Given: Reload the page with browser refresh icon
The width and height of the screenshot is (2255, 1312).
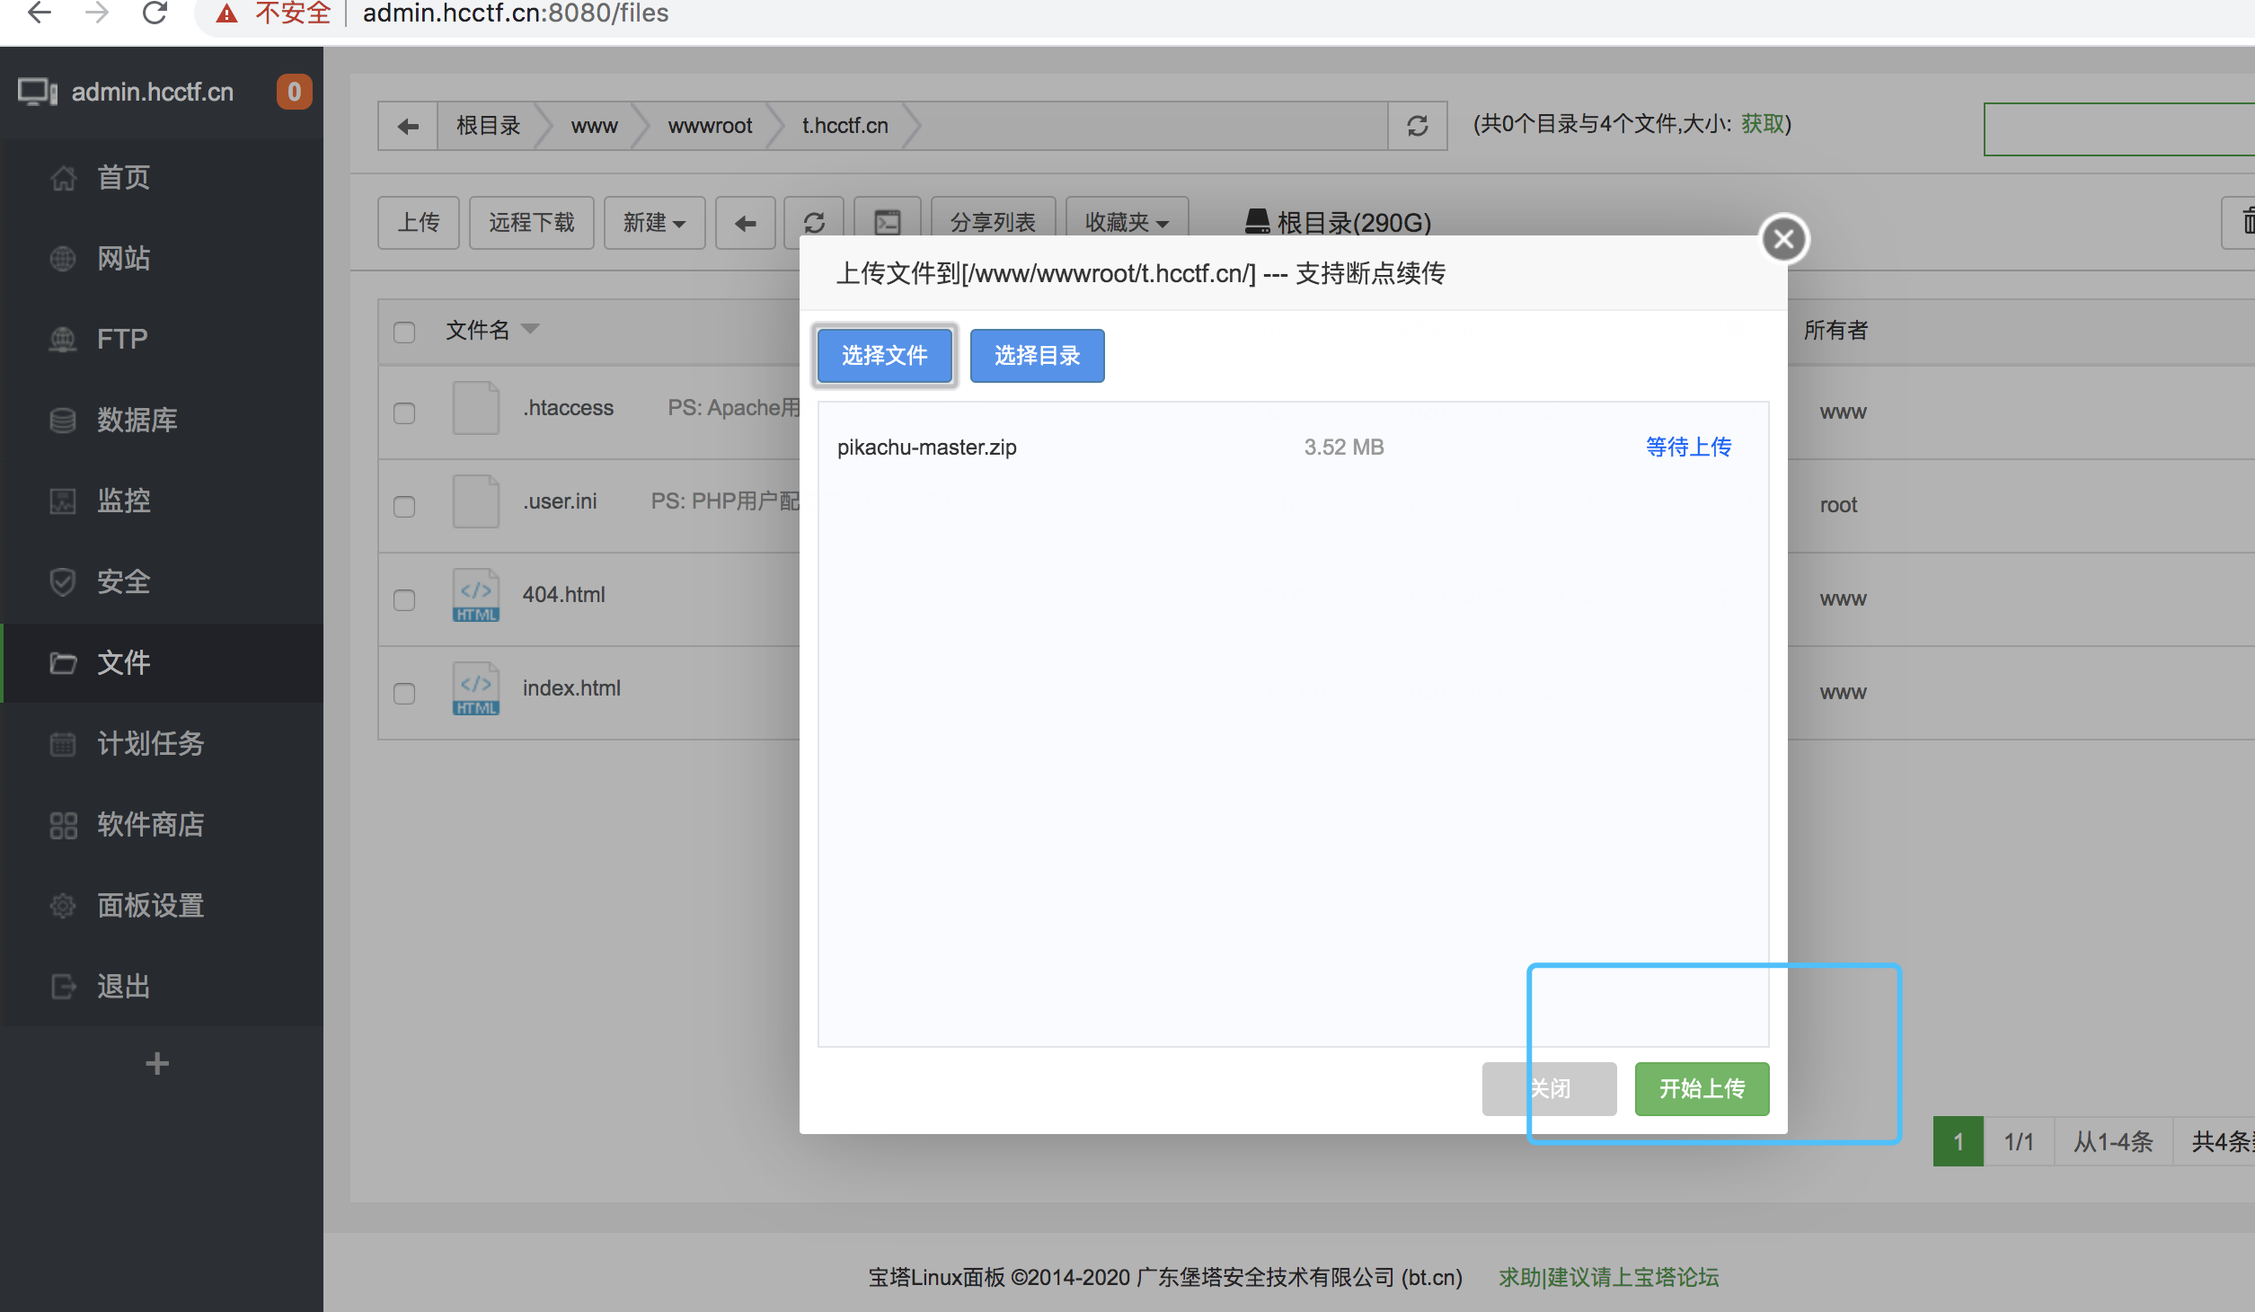Looking at the screenshot, I should pyautogui.click(x=155, y=13).
